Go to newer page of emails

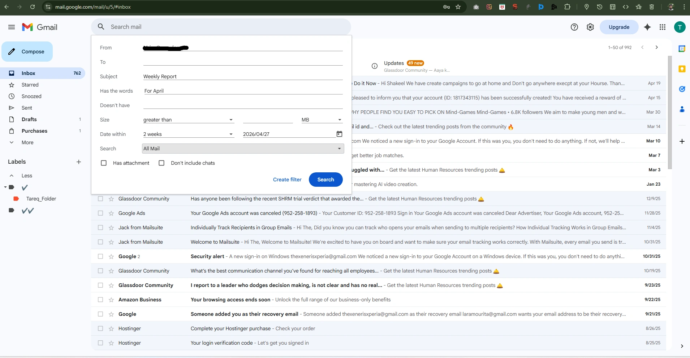[x=642, y=47]
